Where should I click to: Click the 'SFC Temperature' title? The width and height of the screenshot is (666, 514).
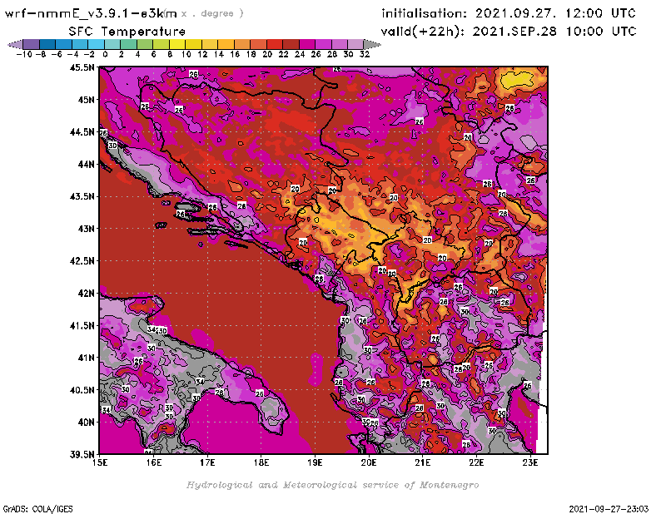coord(127,32)
